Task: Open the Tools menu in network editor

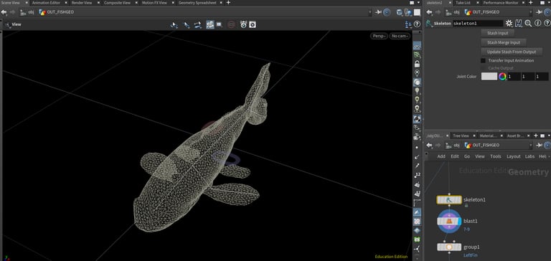Action: (x=496, y=156)
